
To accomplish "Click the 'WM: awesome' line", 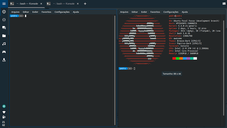I will coord(175,38).
